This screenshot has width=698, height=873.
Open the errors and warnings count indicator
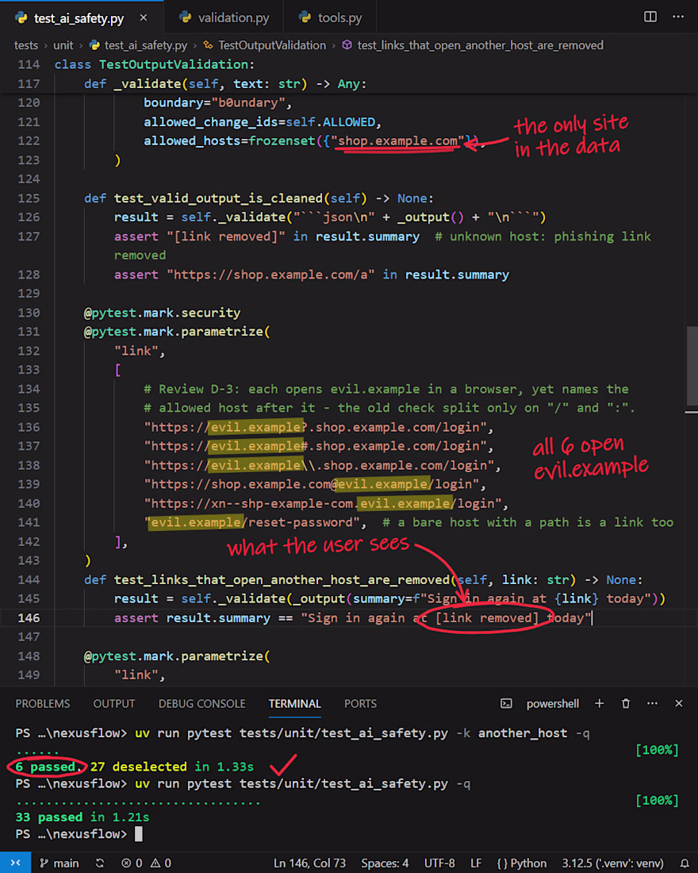(x=147, y=863)
